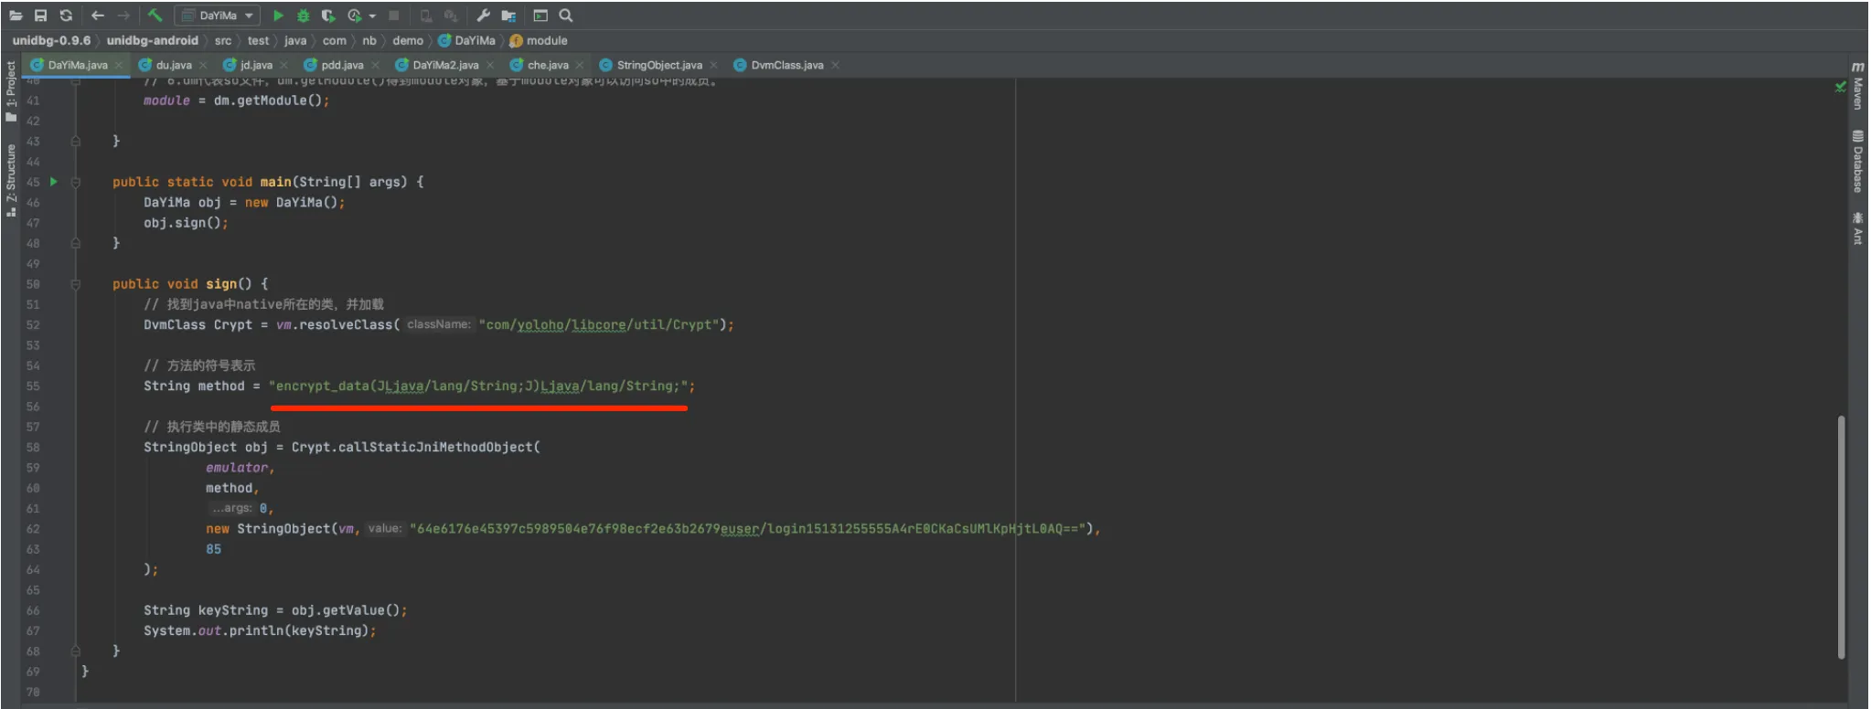The image size is (1871, 709).
Task: Click the value 85 on line 63
Action: point(214,549)
